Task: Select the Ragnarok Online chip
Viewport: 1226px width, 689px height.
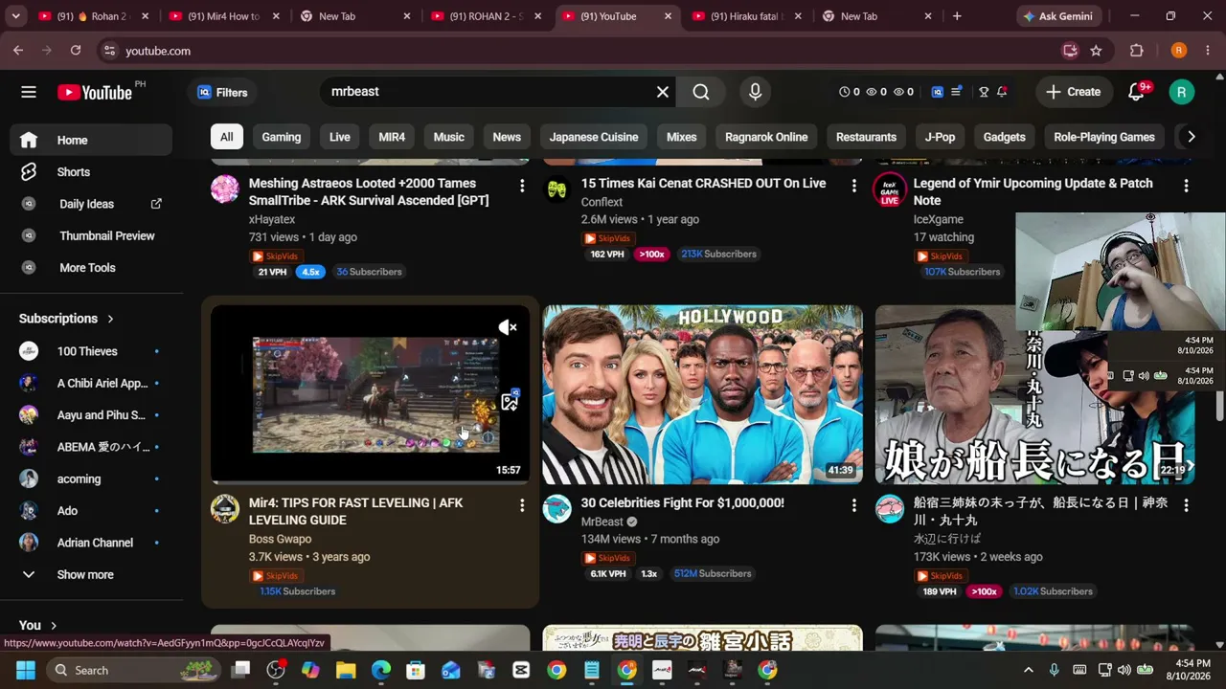Action: point(766,137)
